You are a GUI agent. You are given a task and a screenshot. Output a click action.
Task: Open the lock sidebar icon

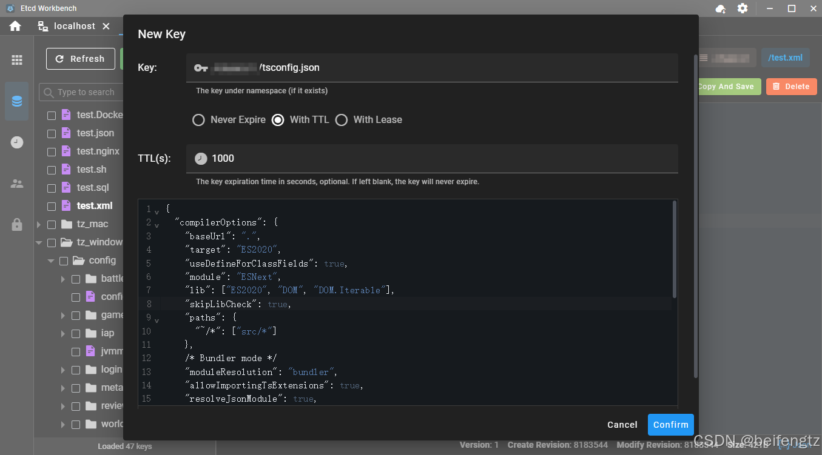point(17,225)
